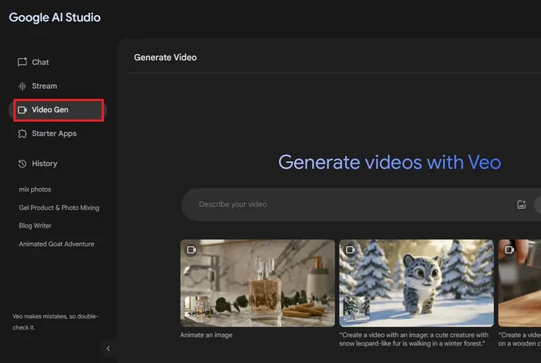This screenshot has width=541, height=363.
Task: Click the small source image on leopard card
Action: pyautogui.click(x=357, y=309)
